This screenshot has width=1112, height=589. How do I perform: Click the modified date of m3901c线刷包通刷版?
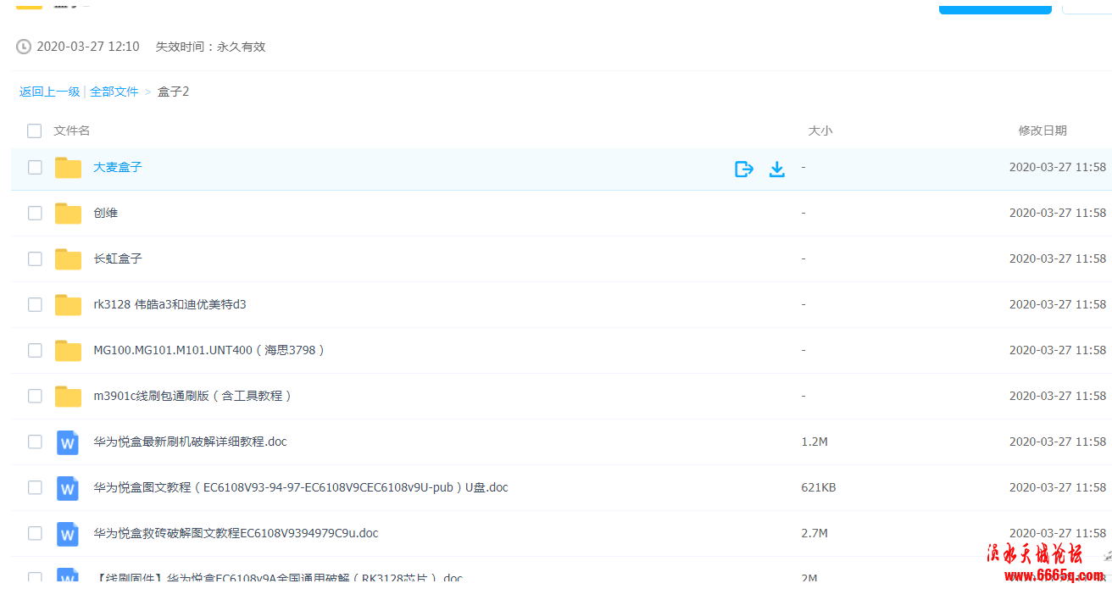(1058, 396)
